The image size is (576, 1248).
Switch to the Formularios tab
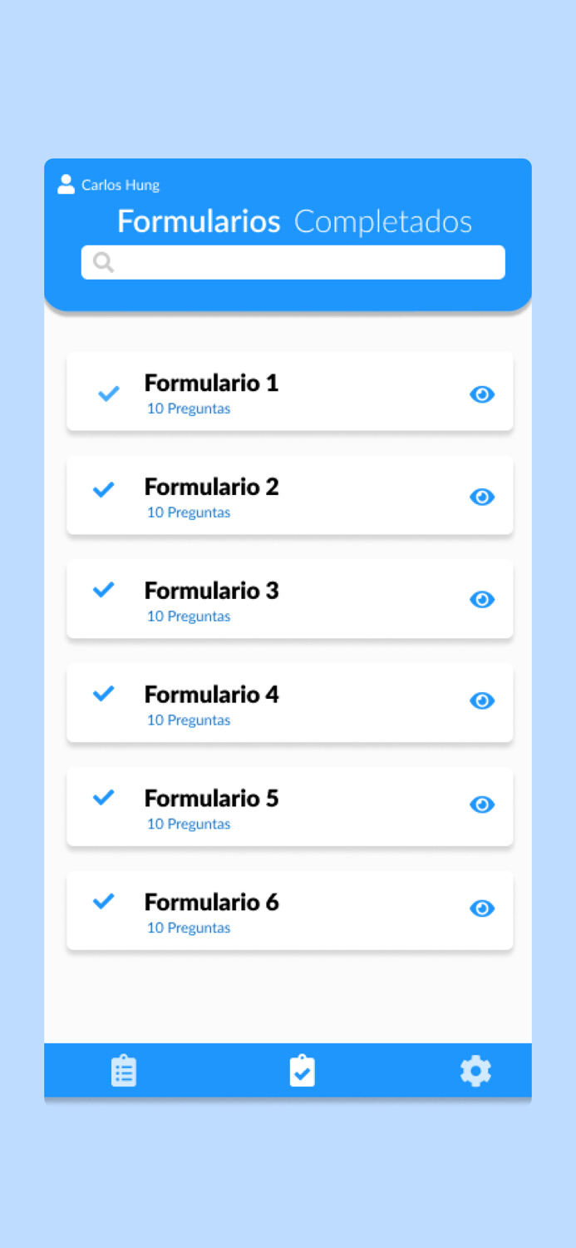pyautogui.click(x=198, y=221)
